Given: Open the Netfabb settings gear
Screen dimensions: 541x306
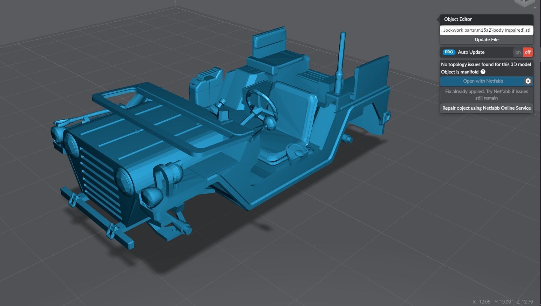Looking at the screenshot, I should pos(528,81).
